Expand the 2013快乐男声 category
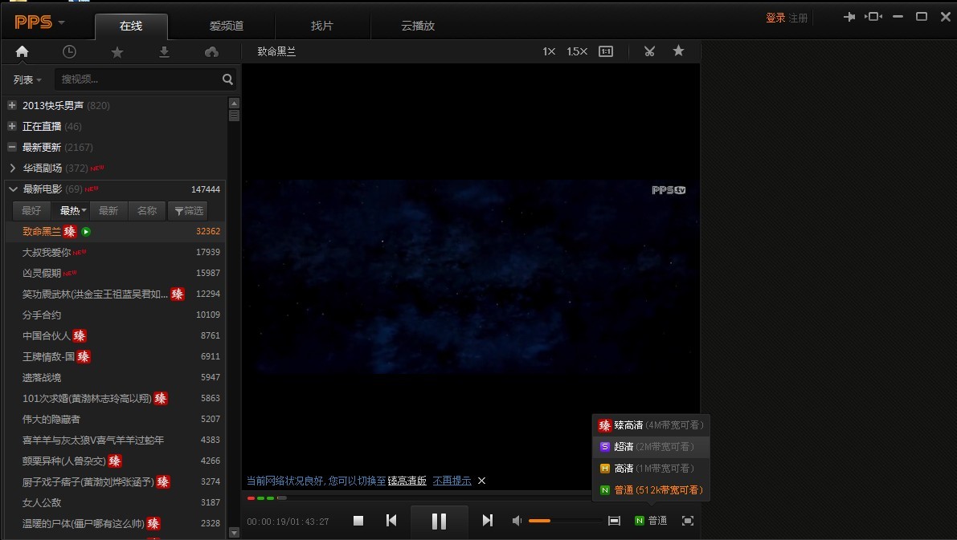Image resolution: width=957 pixels, height=540 pixels. point(12,105)
